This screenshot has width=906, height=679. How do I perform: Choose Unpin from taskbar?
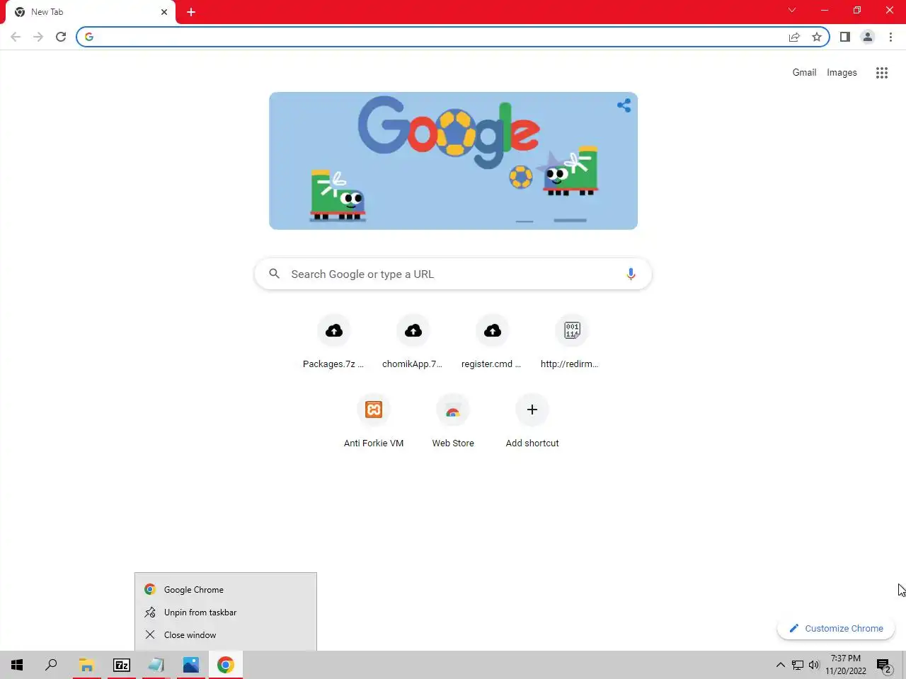pyautogui.click(x=226, y=612)
